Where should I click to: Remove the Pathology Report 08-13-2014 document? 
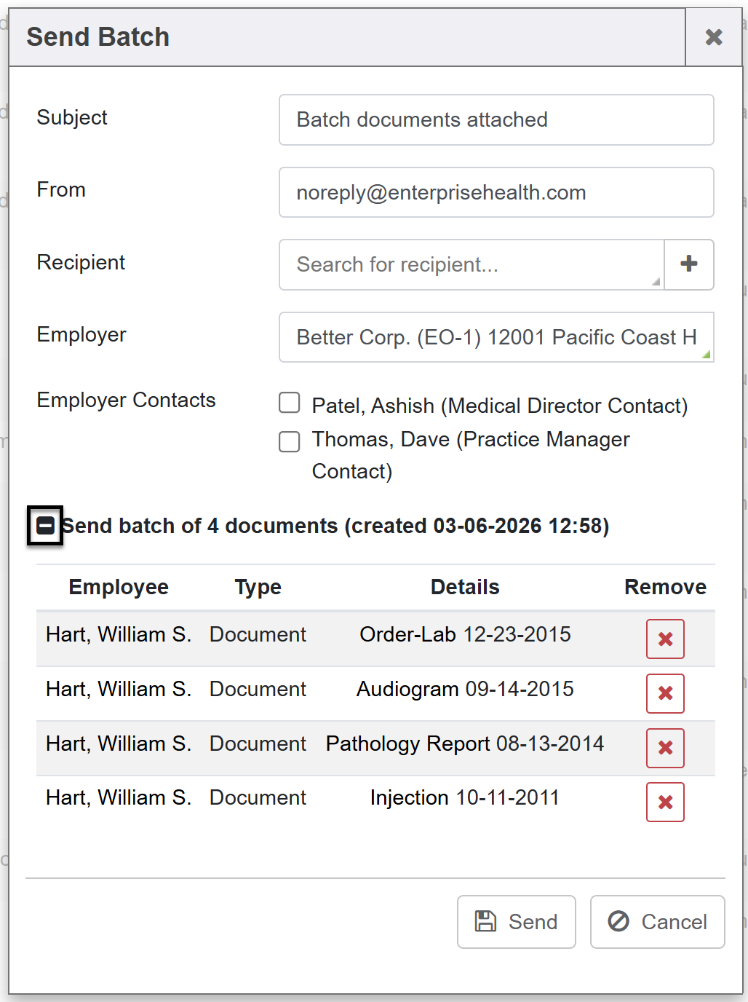click(665, 748)
